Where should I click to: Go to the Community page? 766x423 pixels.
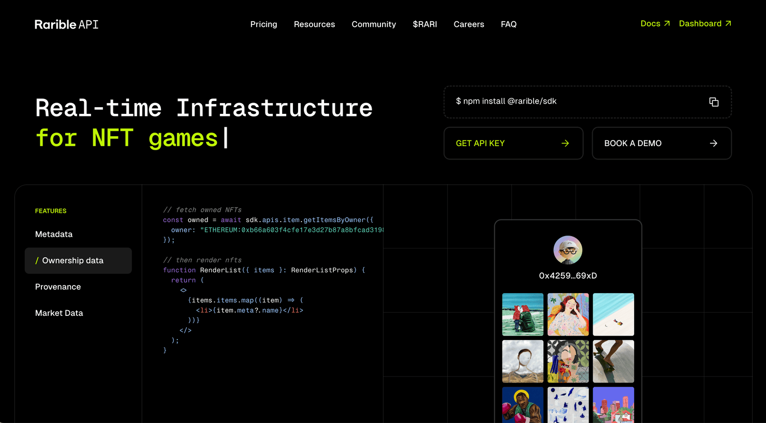click(374, 24)
